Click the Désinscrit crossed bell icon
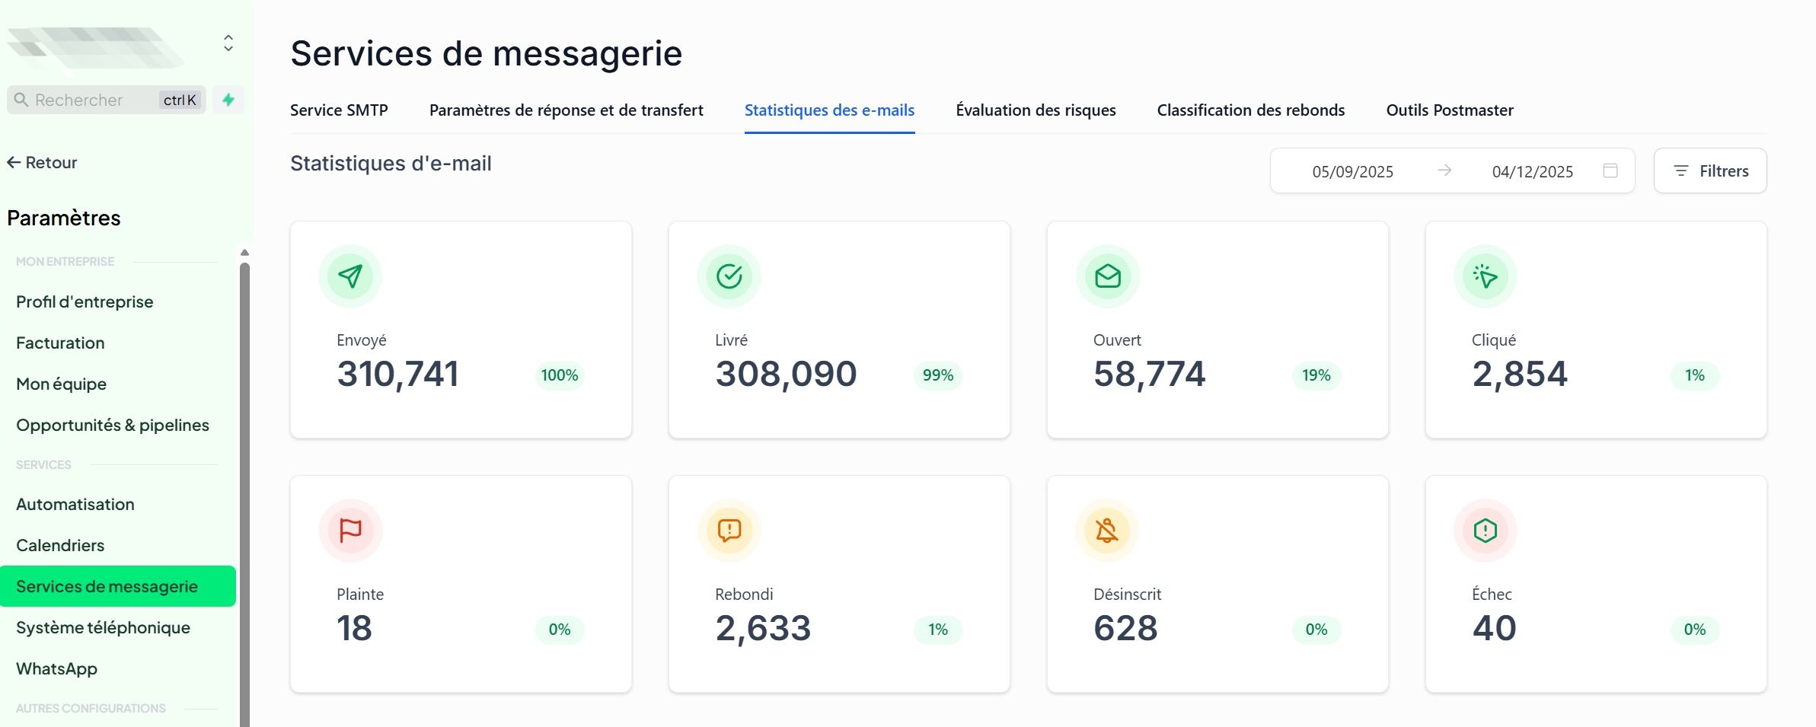The height and width of the screenshot is (727, 1816). click(1107, 531)
